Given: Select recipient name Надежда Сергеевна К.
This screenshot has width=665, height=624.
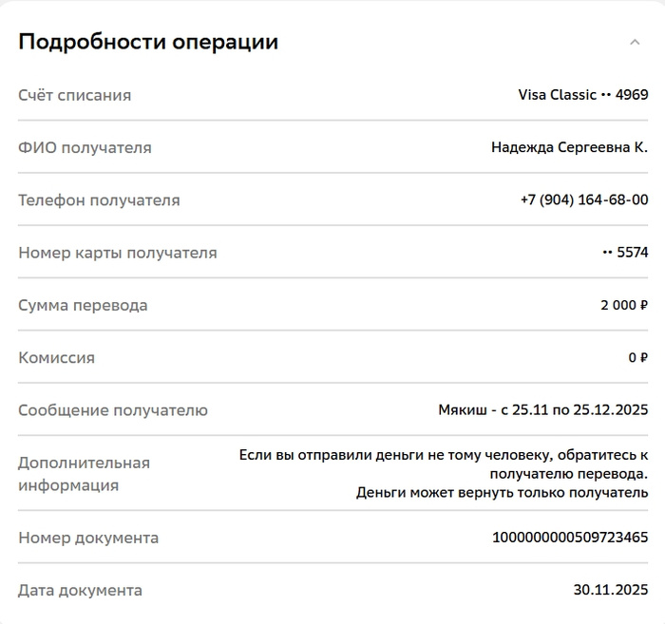Looking at the screenshot, I should [569, 147].
